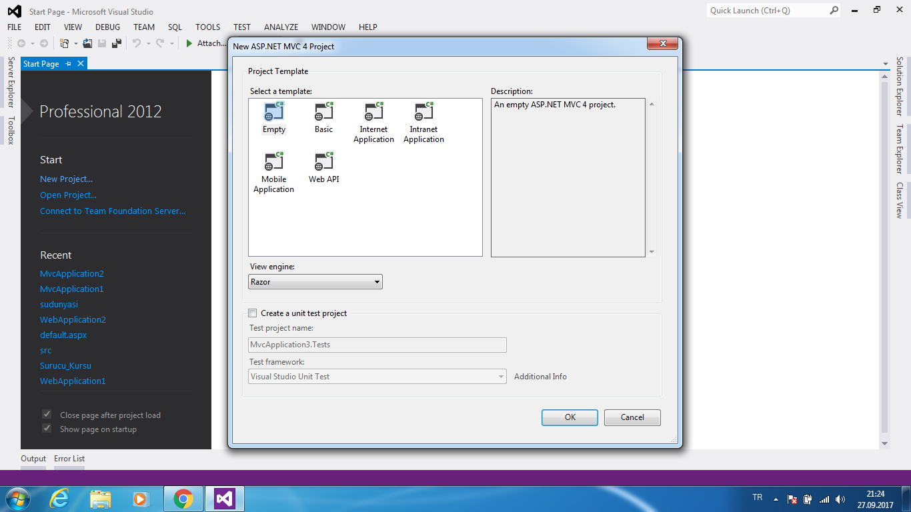Click the Description box scroll down arrow
This screenshot has height=512, width=911.
(x=652, y=252)
